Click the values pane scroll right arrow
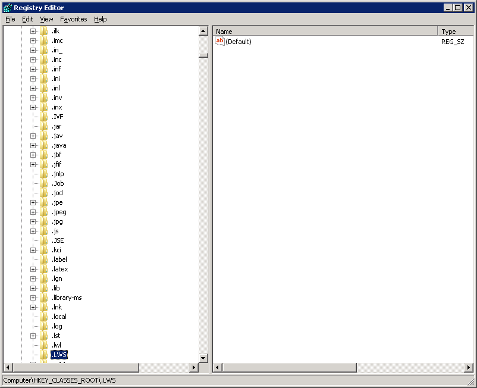This screenshot has height=388, width=477. [469, 368]
